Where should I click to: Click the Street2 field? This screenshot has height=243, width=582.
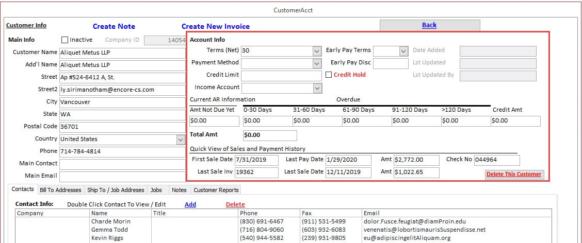(x=122, y=90)
